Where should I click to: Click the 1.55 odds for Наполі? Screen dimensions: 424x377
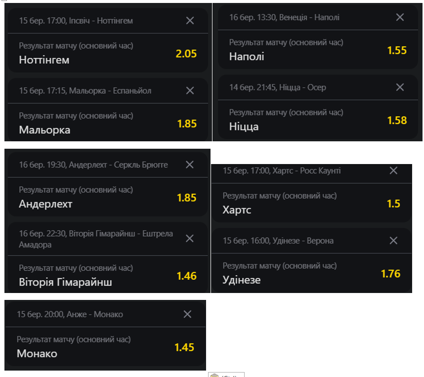(x=397, y=50)
